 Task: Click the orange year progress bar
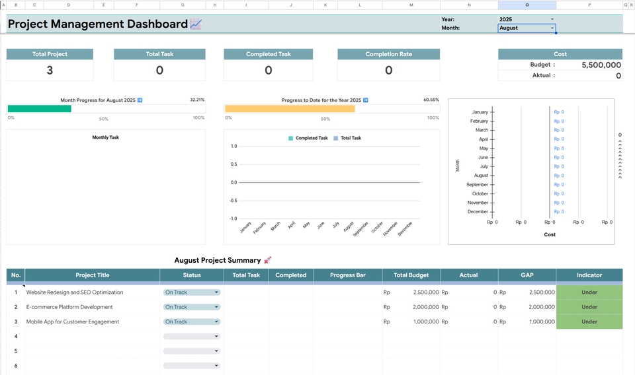click(x=289, y=109)
